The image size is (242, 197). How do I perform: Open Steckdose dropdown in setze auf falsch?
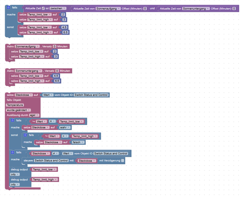53,142
